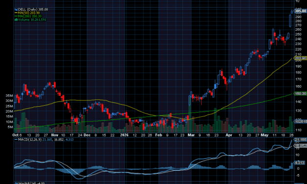Click the 290 price axis label
Viewport: 307px width, 184px height.
(298, 17)
